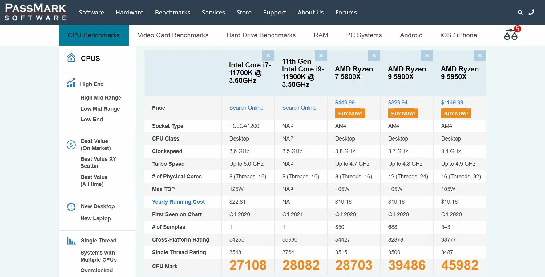Screen dimensions: 545x277
Task: Open the search magnifier icon
Action: point(520,12)
